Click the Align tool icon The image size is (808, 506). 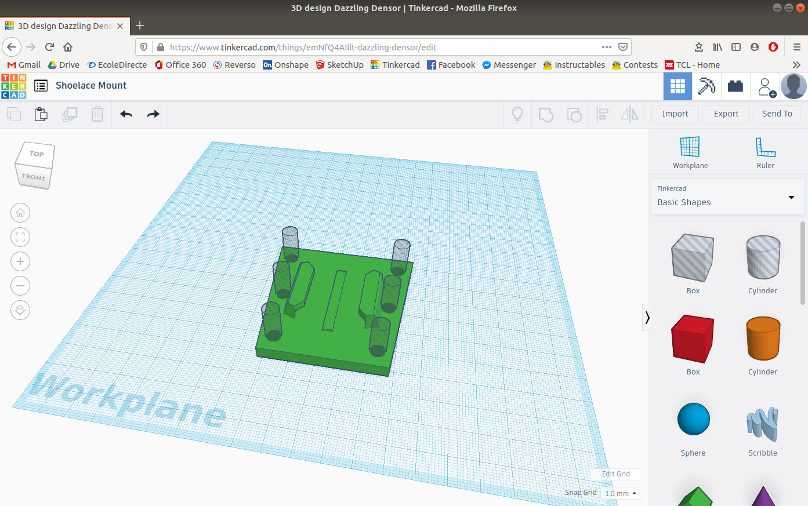coord(602,114)
